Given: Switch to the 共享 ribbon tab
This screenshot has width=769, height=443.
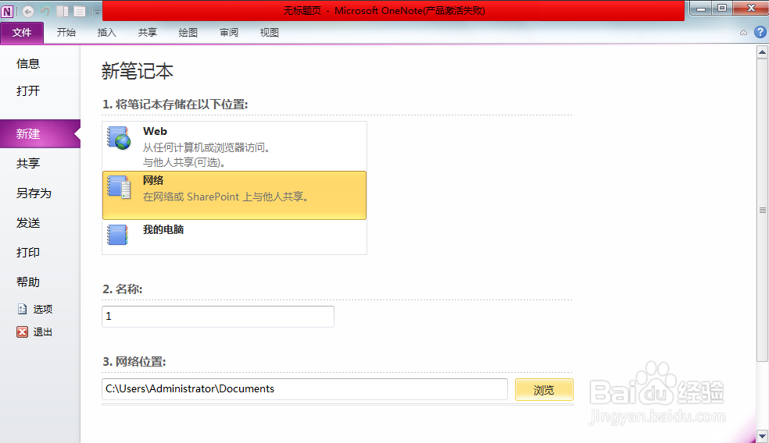Looking at the screenshot, I should [x=148, y=32].
